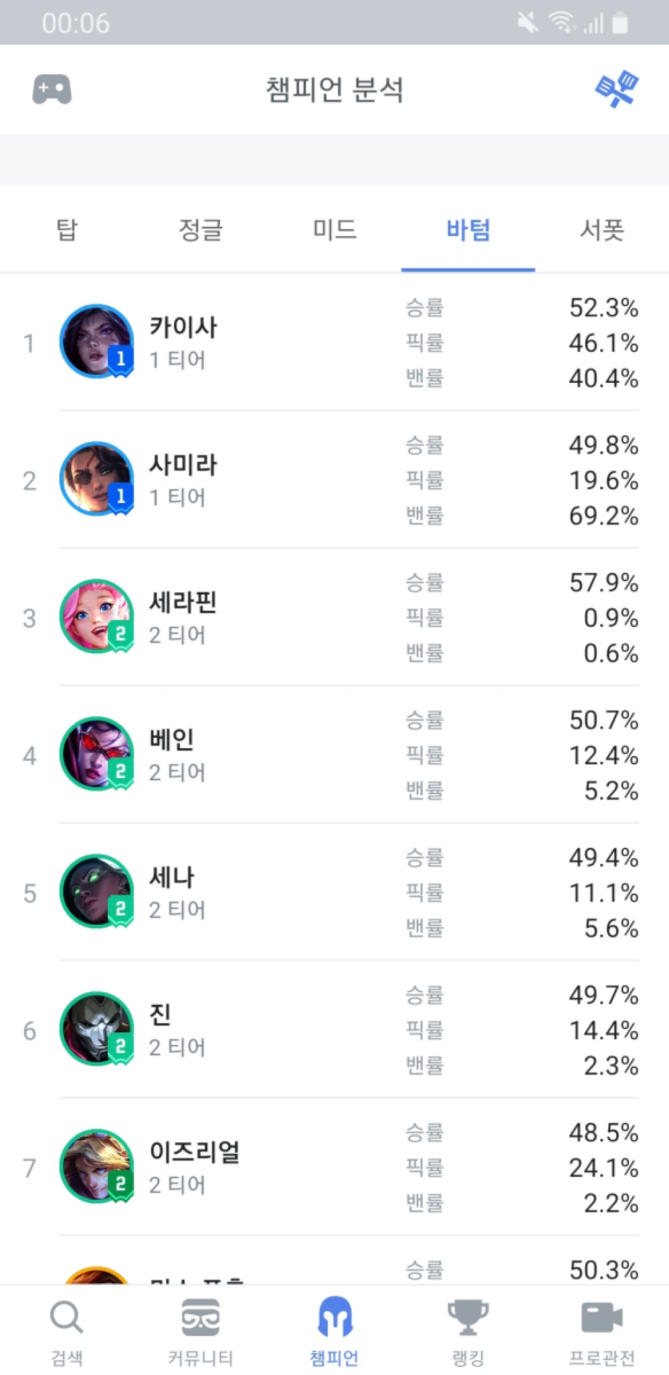Select the 챔피언 helmet icon in bottom bar
This screenshot has width=669, height=1375.
tap(335, 1317)
